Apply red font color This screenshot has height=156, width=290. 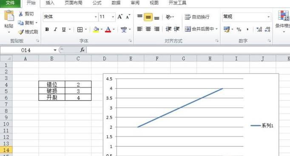point(108,30)
